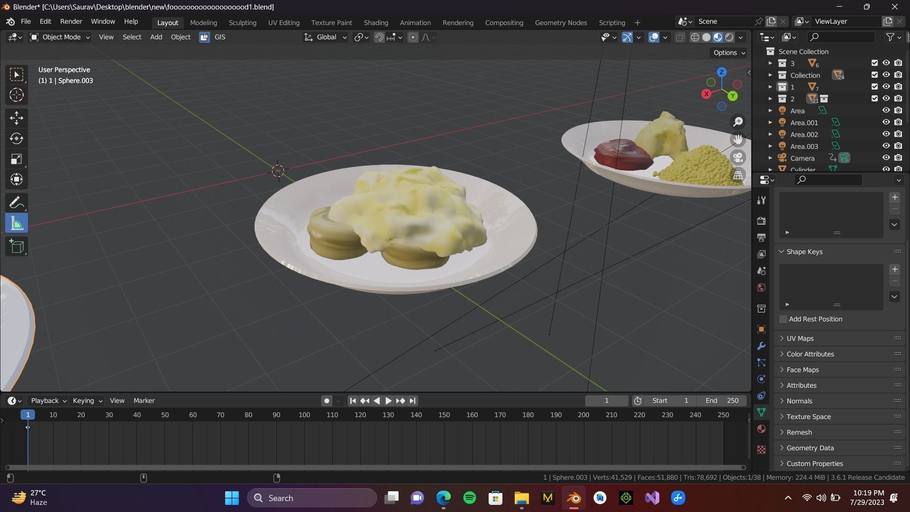Viewport: 910px width, 512px height.
Task: Activate the Annotate pencil tool
Action: pyautogui.click(x=17, y=203)
